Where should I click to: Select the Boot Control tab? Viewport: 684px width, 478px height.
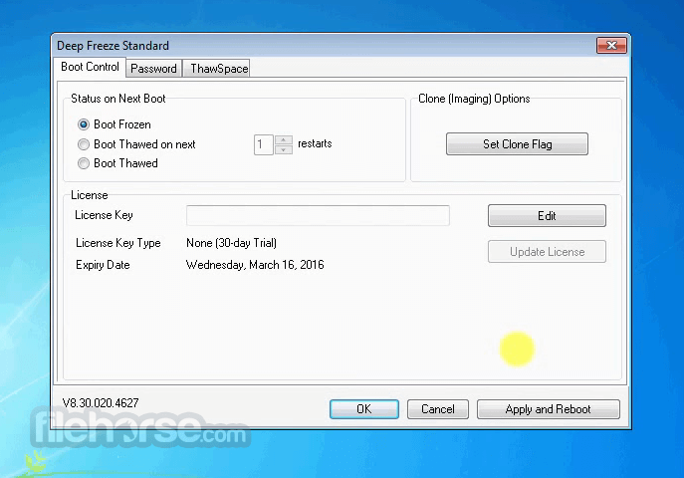90,67
